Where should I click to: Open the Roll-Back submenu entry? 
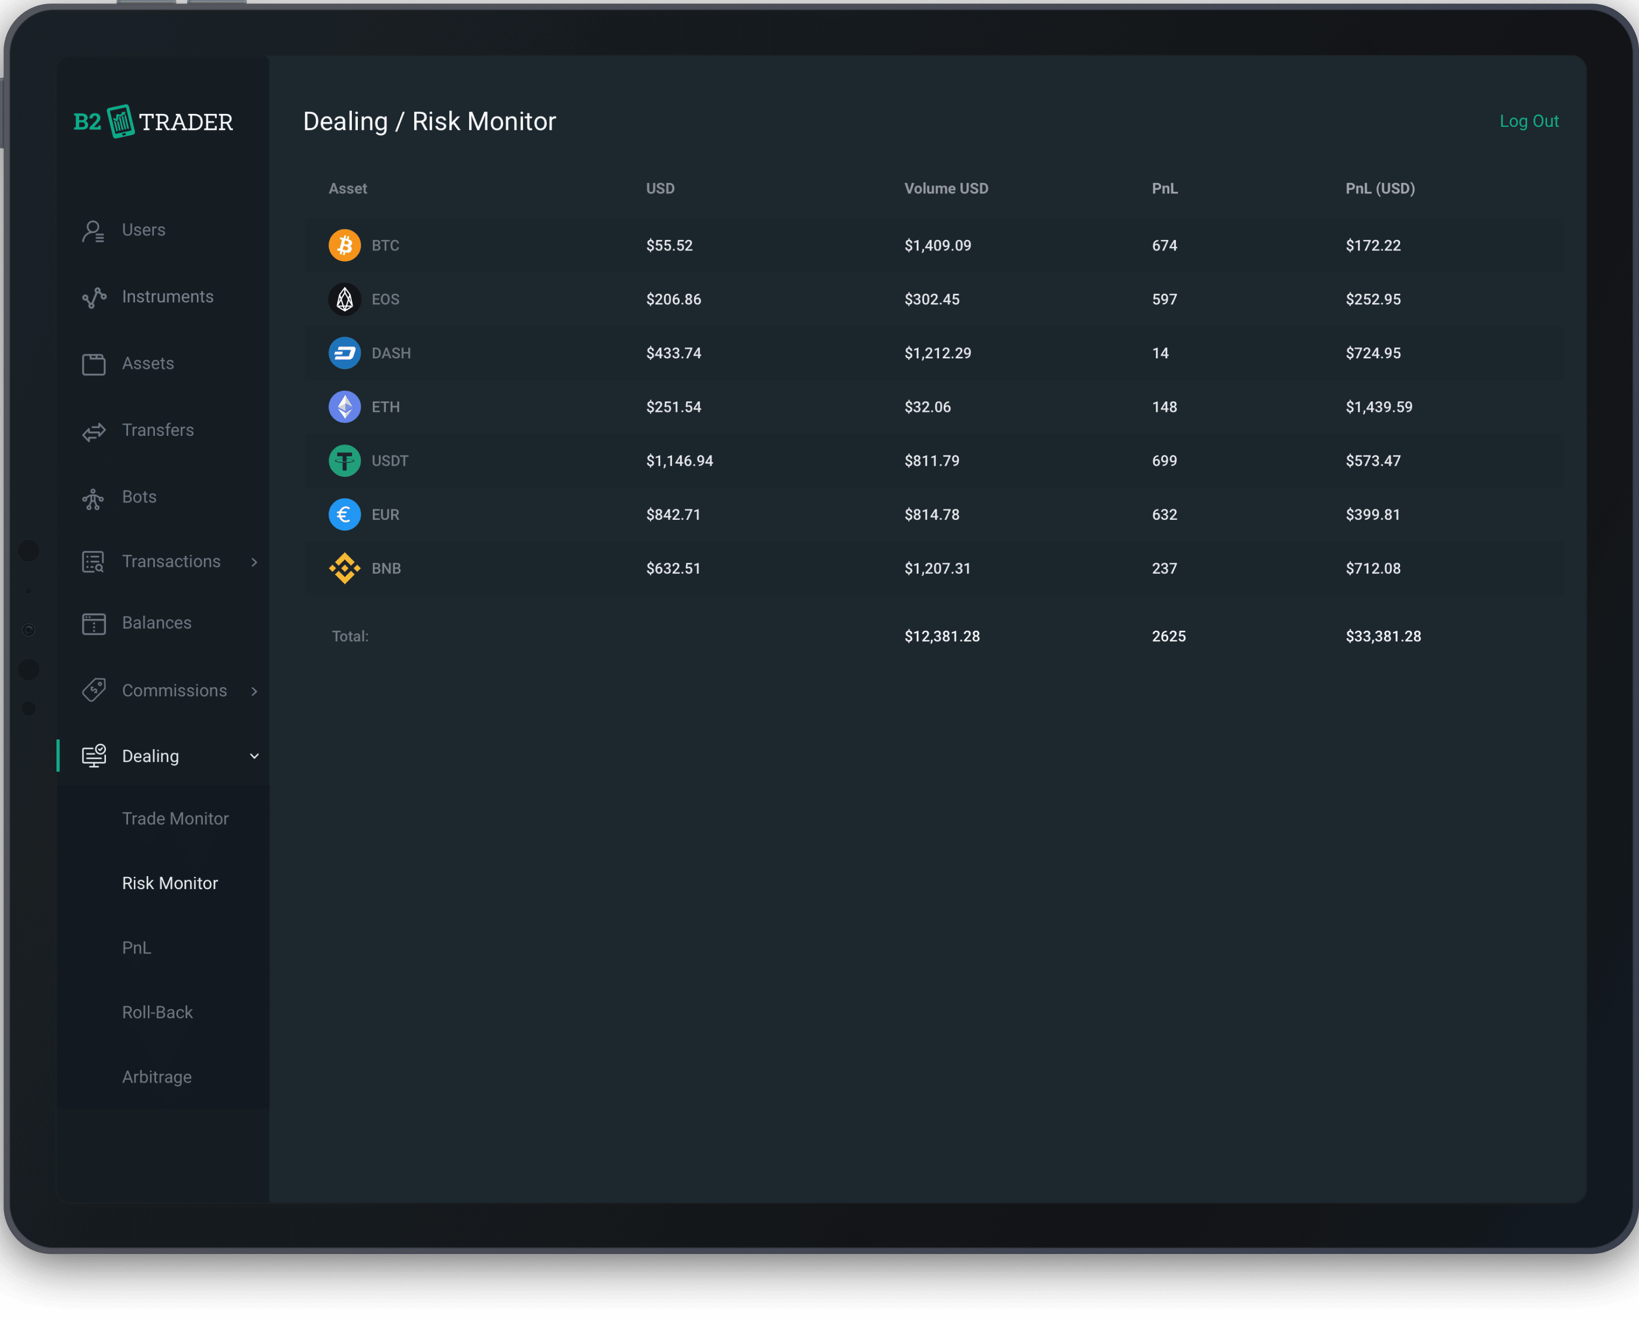157,1013
